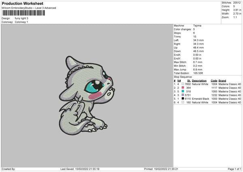Click the 'Description' column header

199,81
